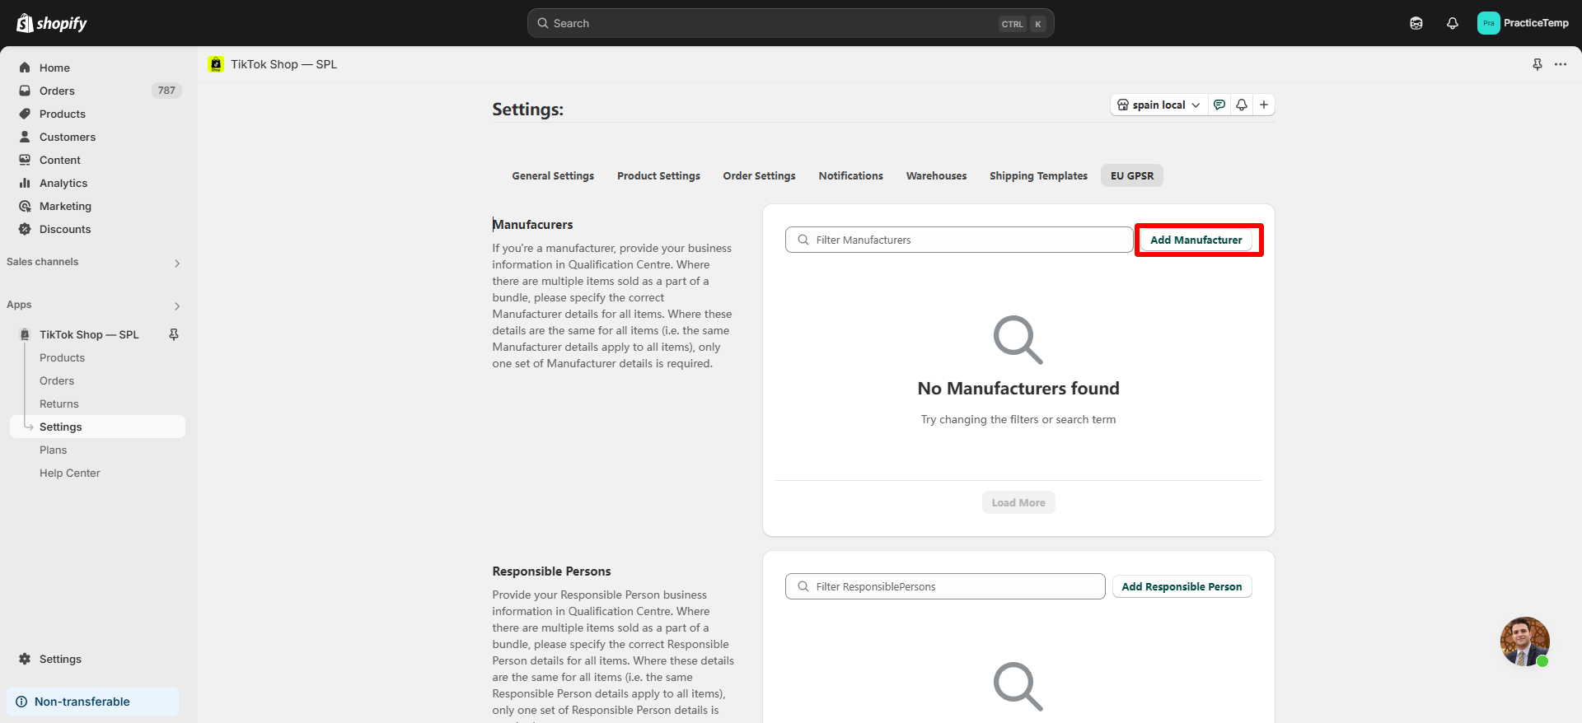Expand the Apps section

coord(176,306)
